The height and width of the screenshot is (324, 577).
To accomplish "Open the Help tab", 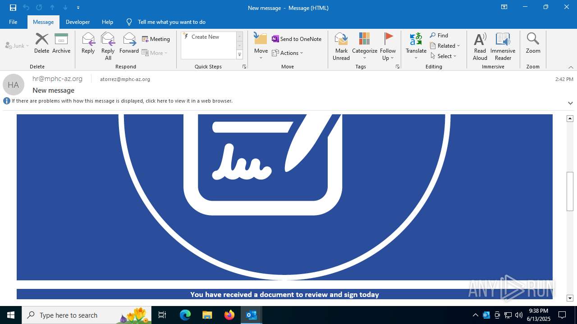I will (107, 22).
